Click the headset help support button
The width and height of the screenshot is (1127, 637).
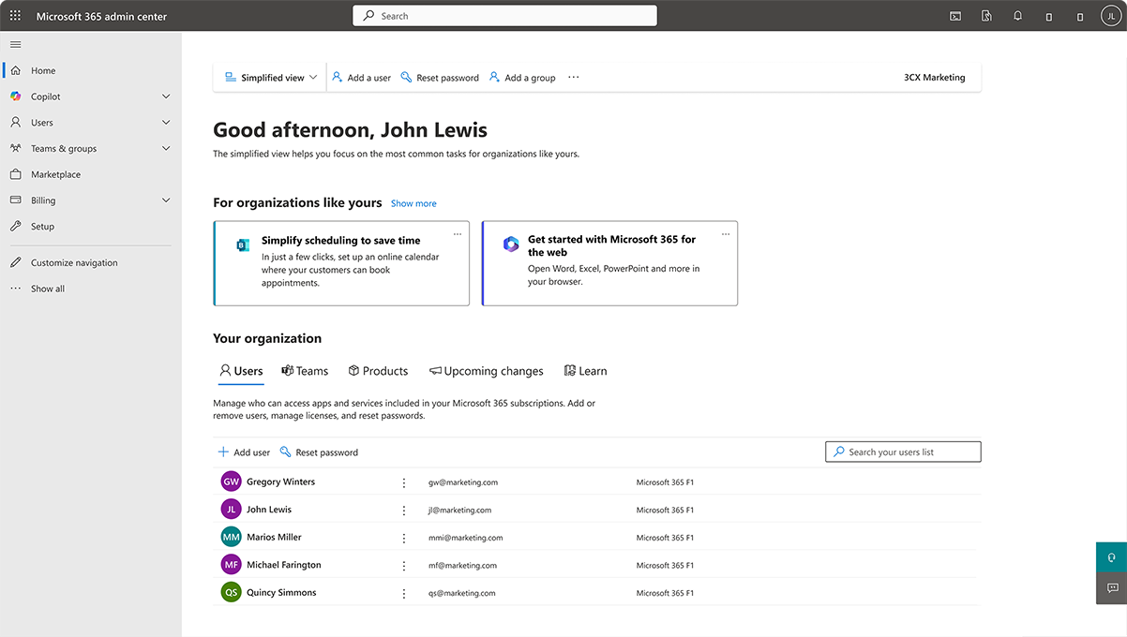pos(1111,557)
